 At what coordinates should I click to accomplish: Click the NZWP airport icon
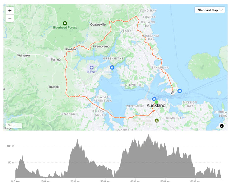[91, 68]
